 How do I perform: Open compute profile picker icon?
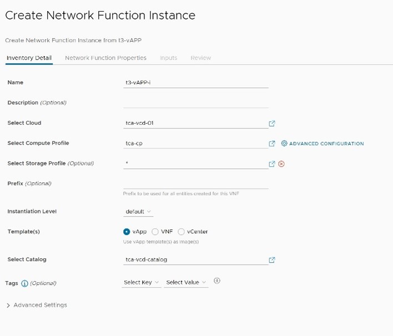(272, 144)
